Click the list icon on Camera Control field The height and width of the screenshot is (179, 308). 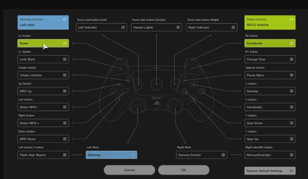[x=223, y=155]
